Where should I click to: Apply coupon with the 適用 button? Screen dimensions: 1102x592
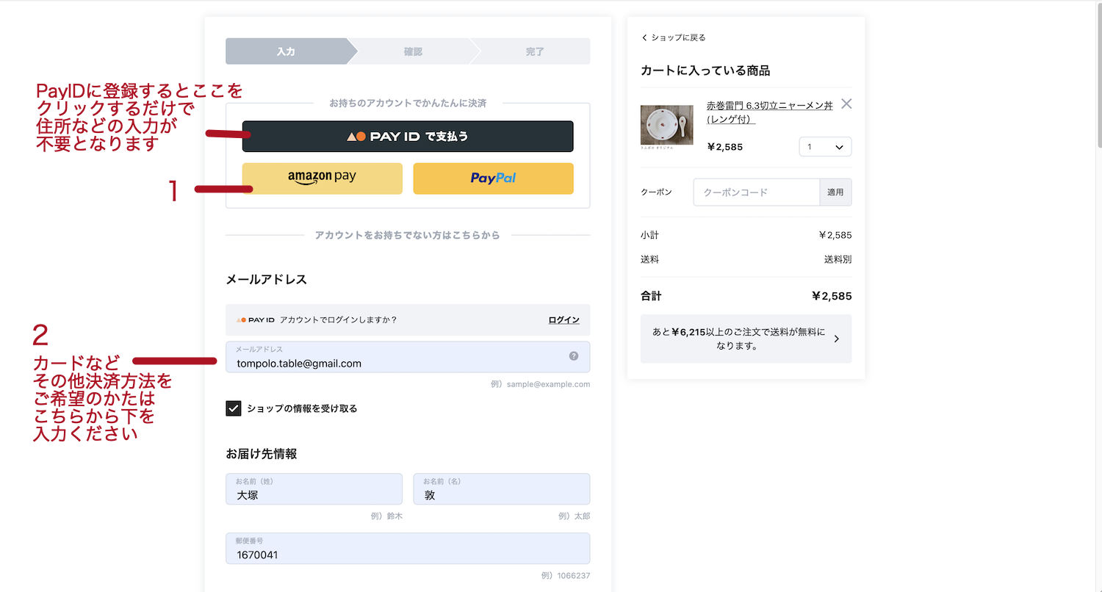point(836,192)
